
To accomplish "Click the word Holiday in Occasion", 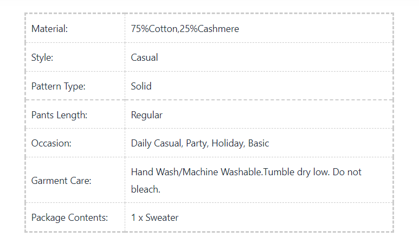I will click(228, 144).
